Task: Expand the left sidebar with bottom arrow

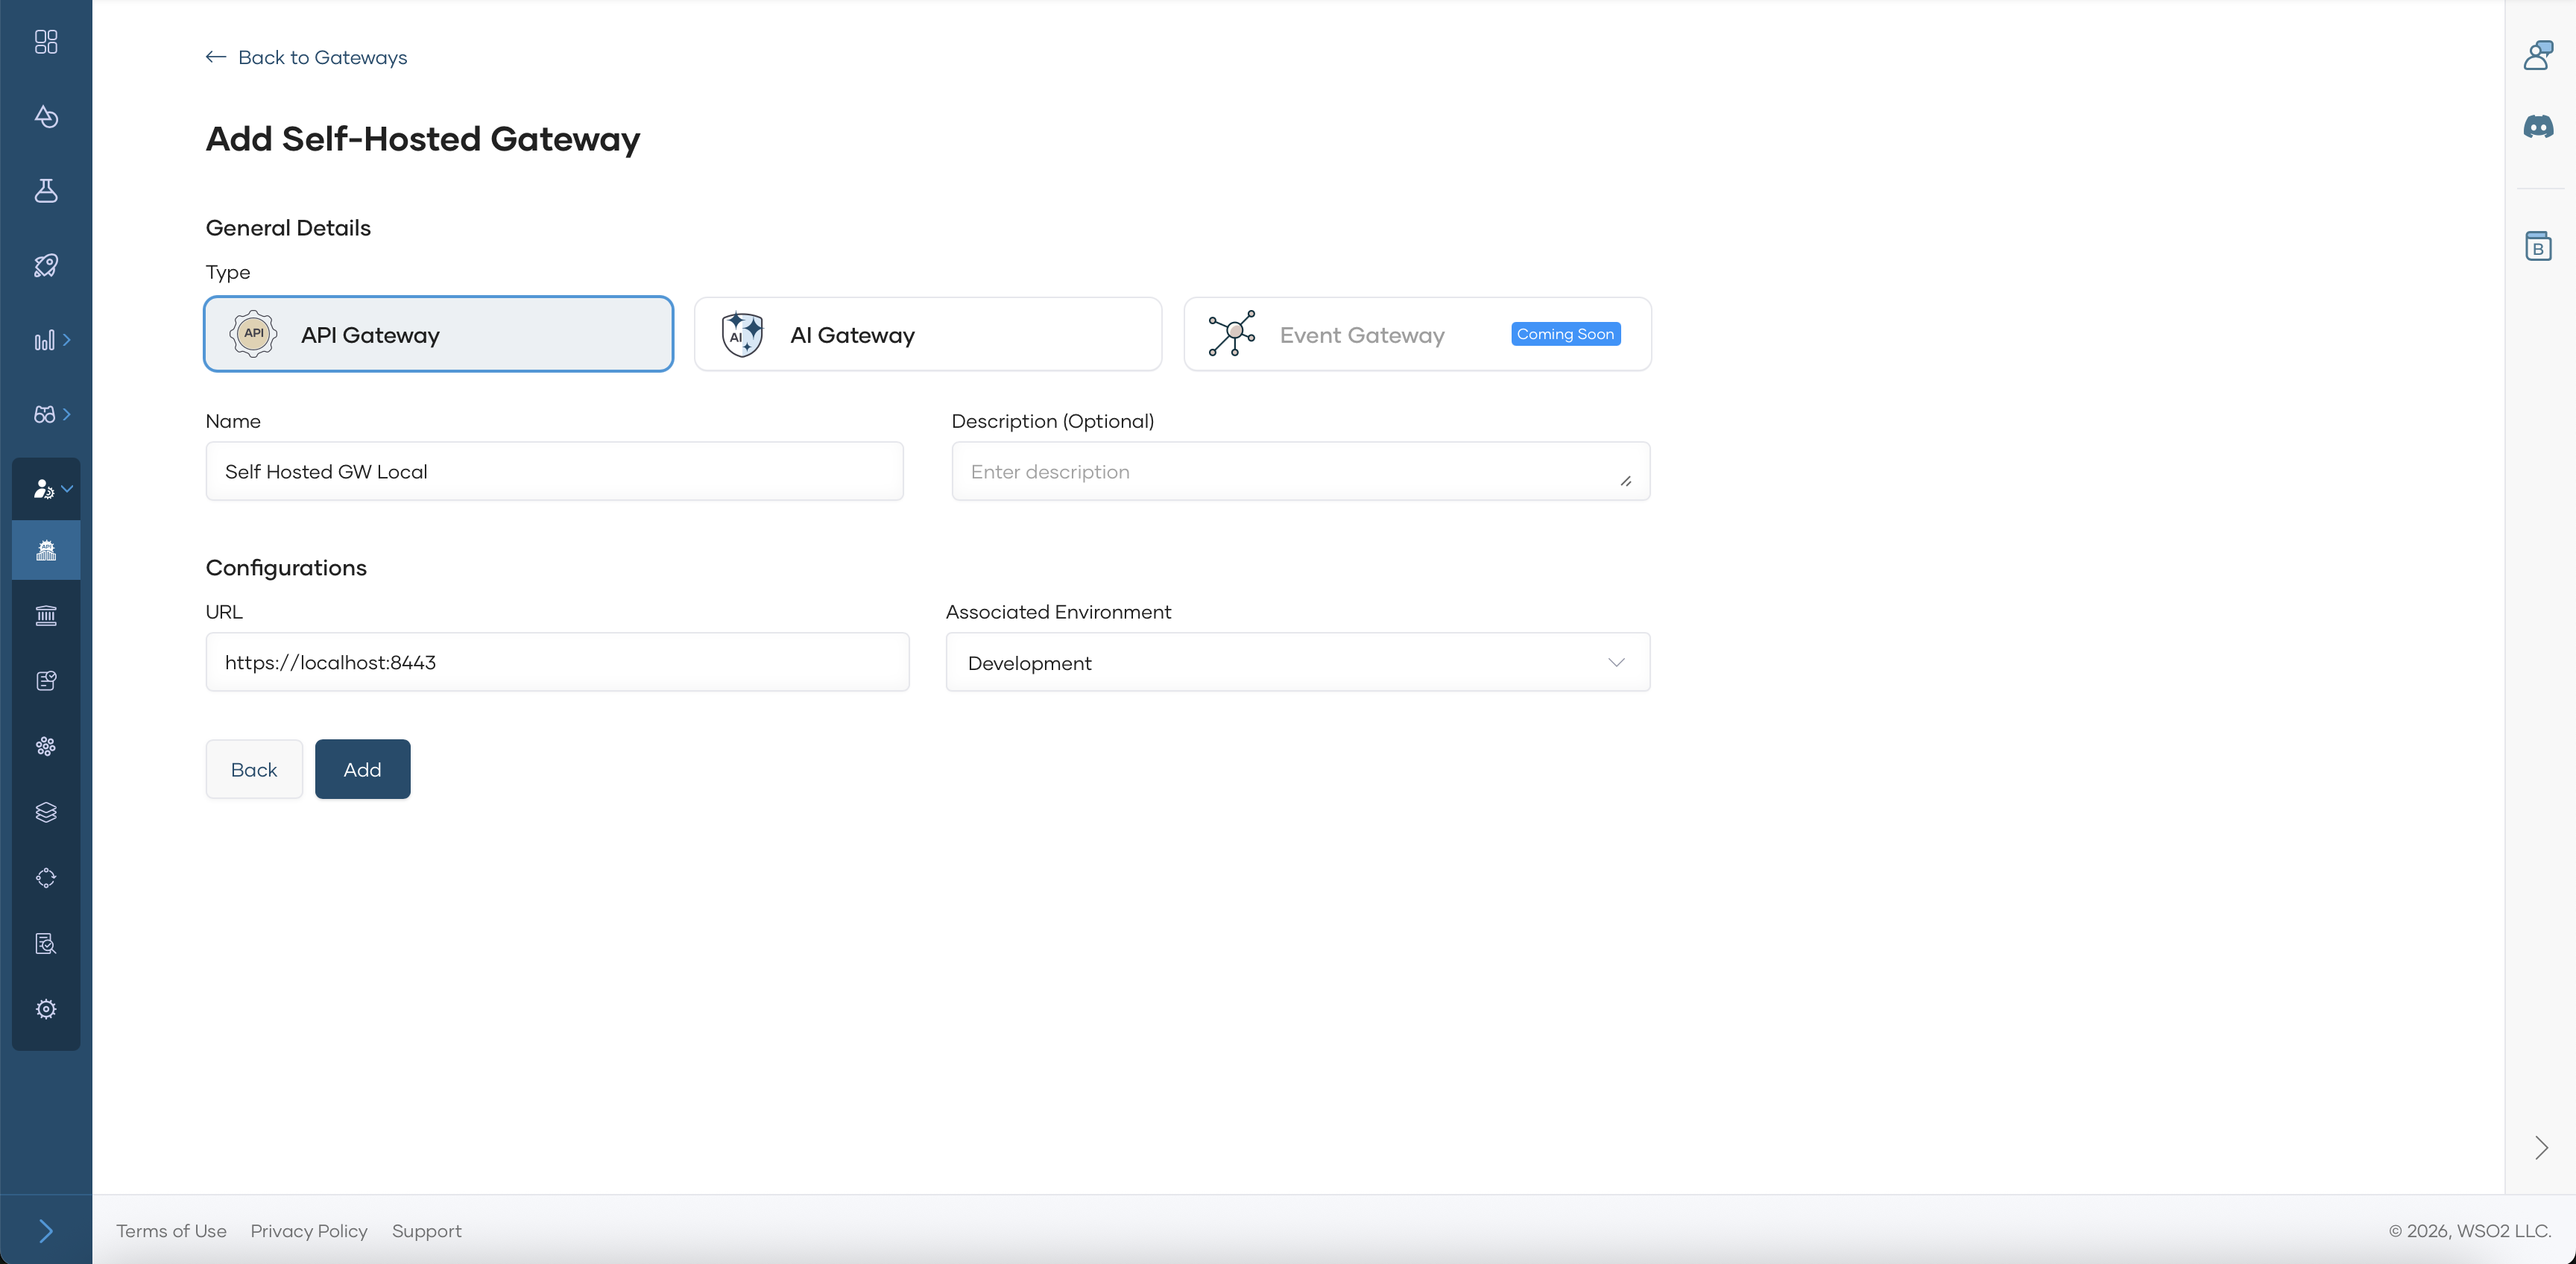Action: 46,1230
